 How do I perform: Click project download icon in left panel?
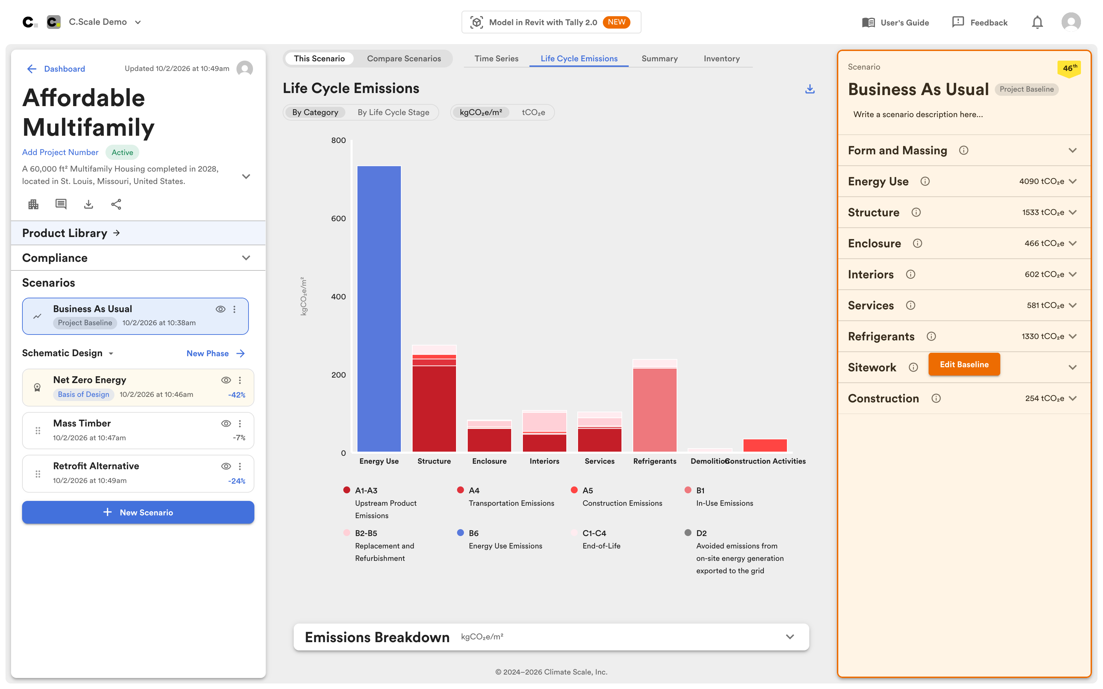pyautogui.click(x=89, y=204)
